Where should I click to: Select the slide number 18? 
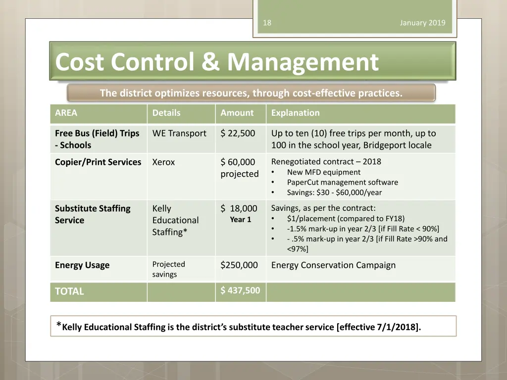pos(267,23)
